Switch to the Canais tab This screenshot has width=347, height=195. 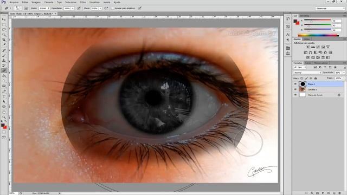pyautogui.click(x=308, y=63)
